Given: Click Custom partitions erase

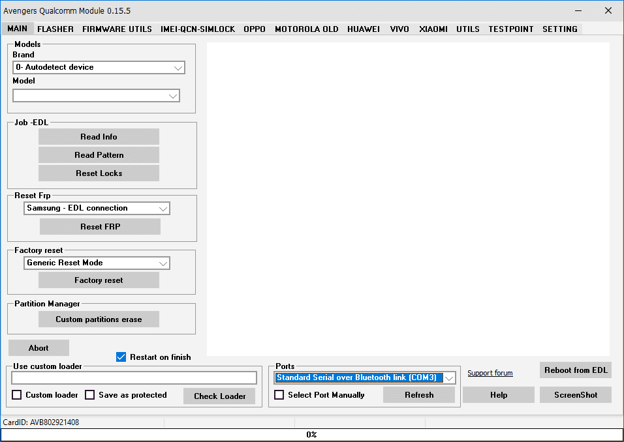Looking at the screenshot, I should coord(99,319).
